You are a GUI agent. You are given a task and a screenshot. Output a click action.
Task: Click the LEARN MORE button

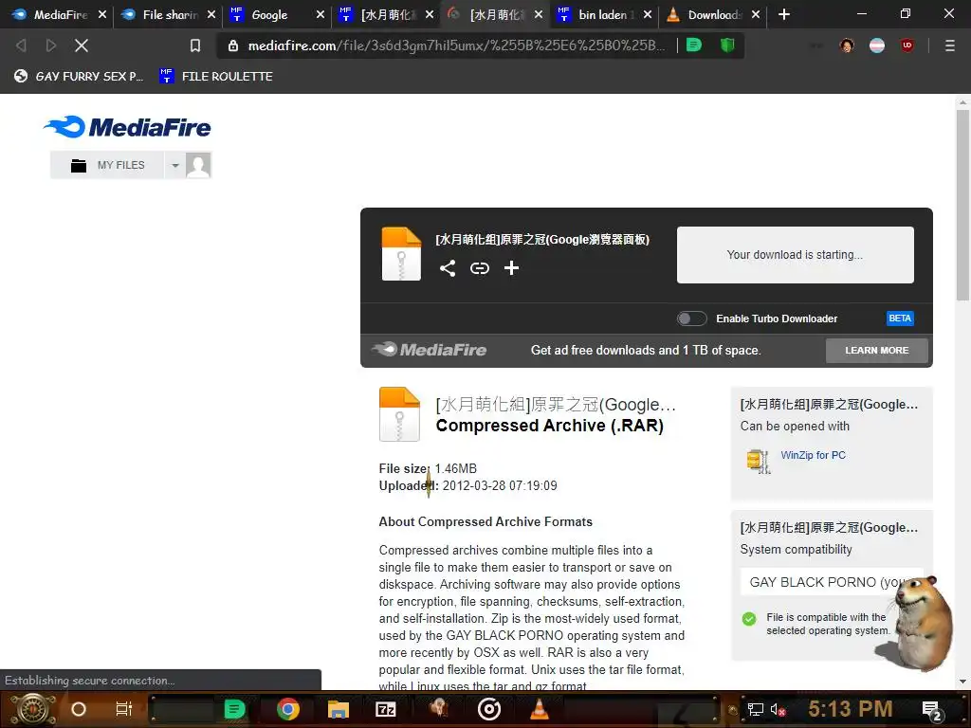pos(876,351)
